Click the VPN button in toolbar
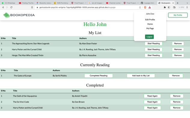The height and width of the screenshot is (118, 190). pos(181,7)
